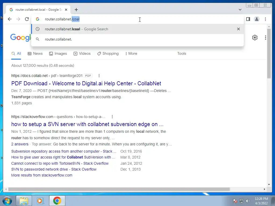The height and width of the screenshot is (206, 275).
Task: Select the router.collabnet. search suggestion
Action: pos(137,39)
